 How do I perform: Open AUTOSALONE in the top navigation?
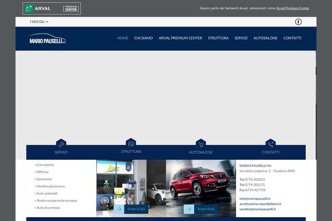pyautogui.click(x=265, y=38)
